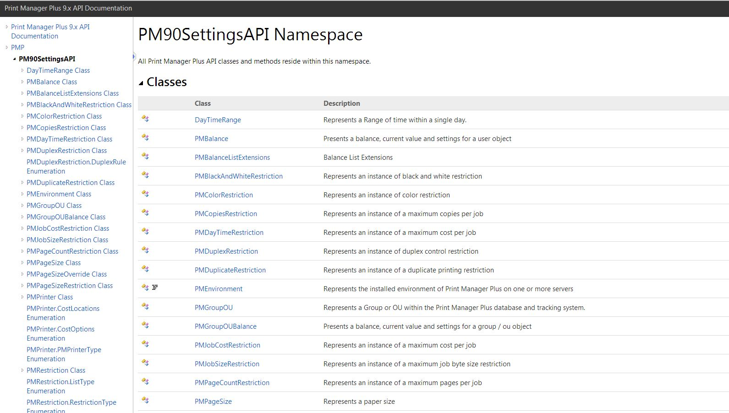The width and height of the screenshot is (729, 413).
Task: Click the class icon in PMGroupOU row
Action: point(145,307)
